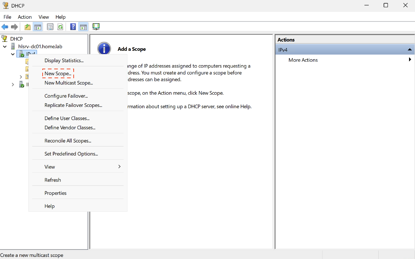Choose Configure Failover... in the context menu
This screenshot has width=415, height=259.
coord(66,96)
